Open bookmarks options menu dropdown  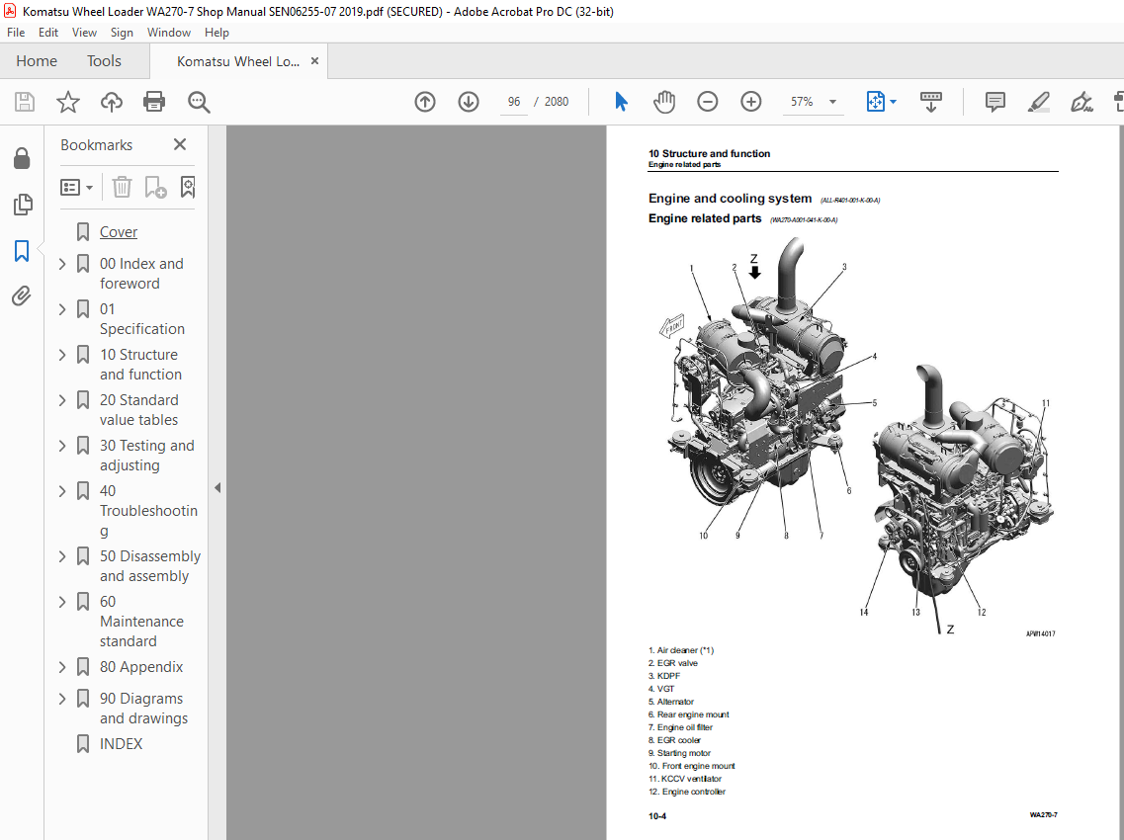coord(77,187)
